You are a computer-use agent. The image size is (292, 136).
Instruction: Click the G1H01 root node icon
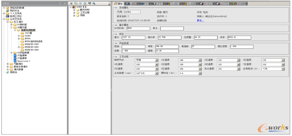(74, 7)
